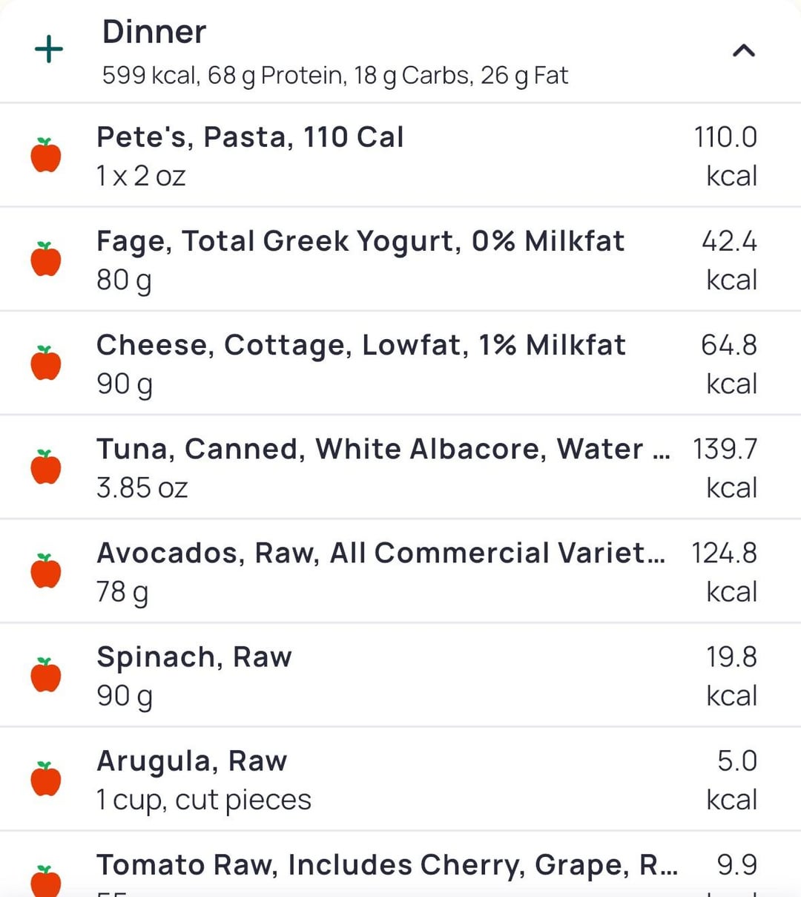Click the Dinner heading title
Viewport: 801px width, 897px height.
coord(154,32)
